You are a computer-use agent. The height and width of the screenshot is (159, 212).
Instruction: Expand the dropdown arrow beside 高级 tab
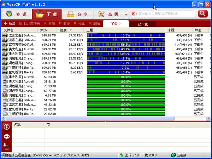(126, 14)
